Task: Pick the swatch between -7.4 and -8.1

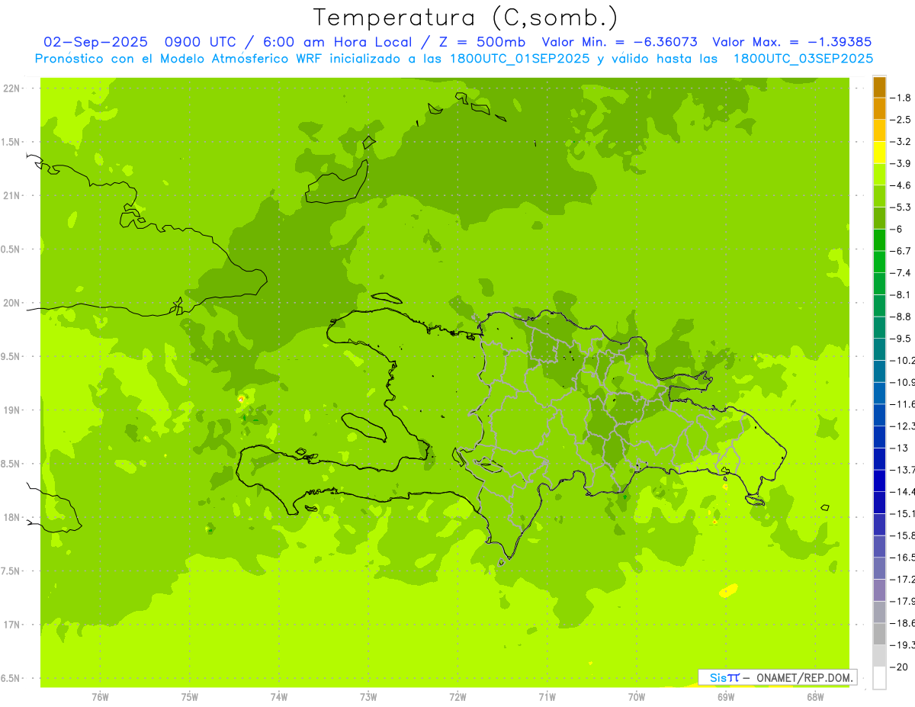Action: coord(879,284)
